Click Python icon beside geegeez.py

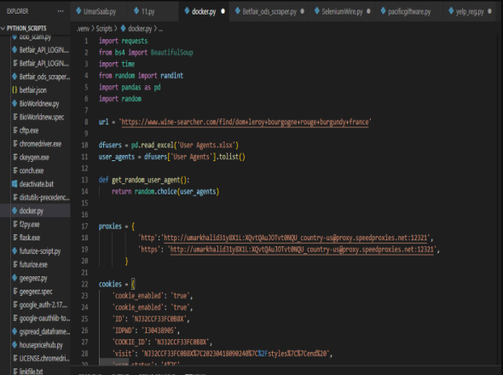coord(14,278)
